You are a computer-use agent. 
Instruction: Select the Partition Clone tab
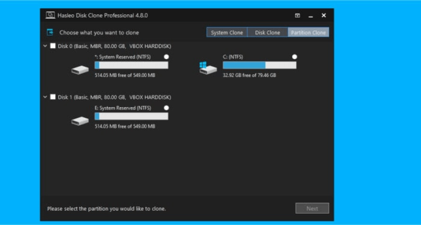click(308, 33)
